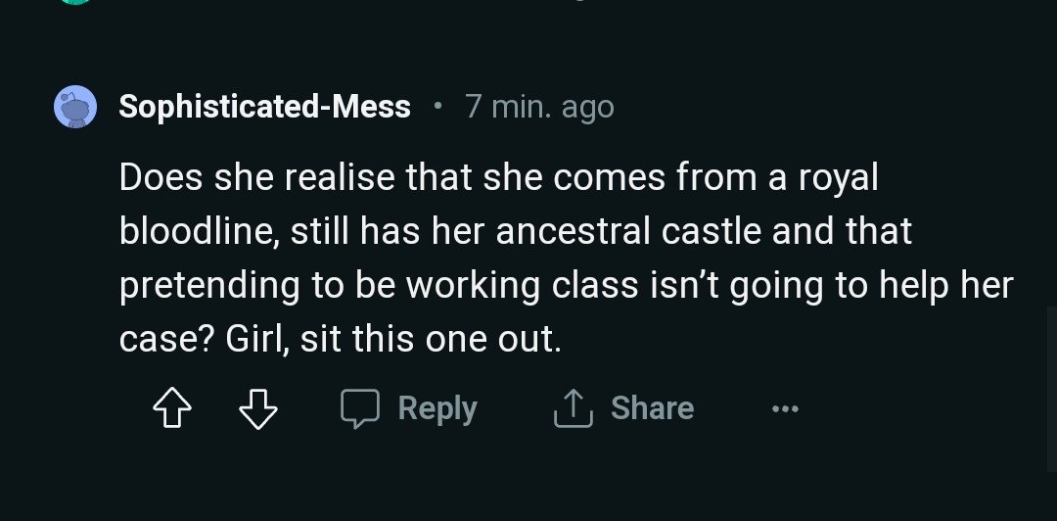
Task: Click the comment's first line about royal
Action: point(498,177)
